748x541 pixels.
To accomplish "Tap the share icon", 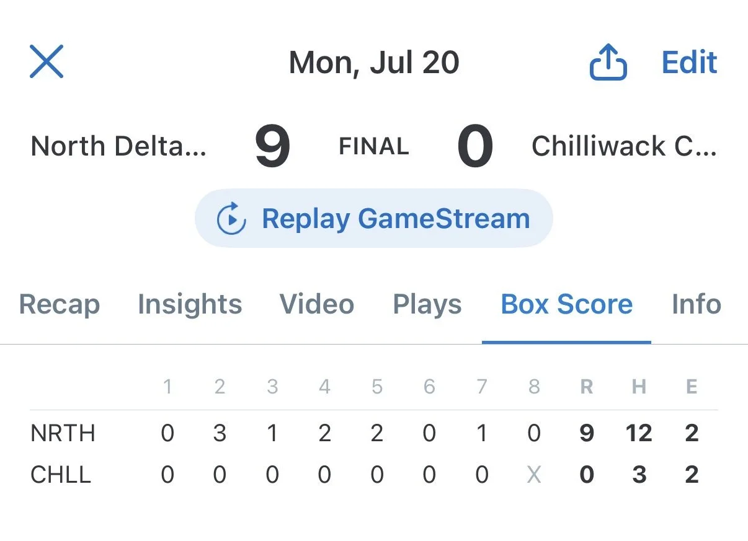I will tap(608, 63).
